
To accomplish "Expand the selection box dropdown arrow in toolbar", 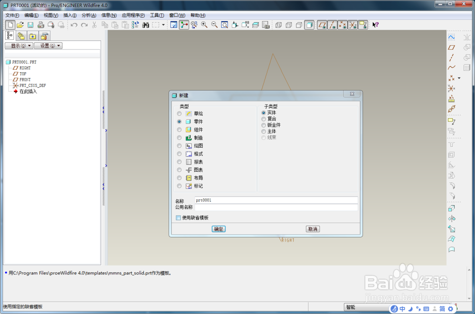I will pos(163,25).
